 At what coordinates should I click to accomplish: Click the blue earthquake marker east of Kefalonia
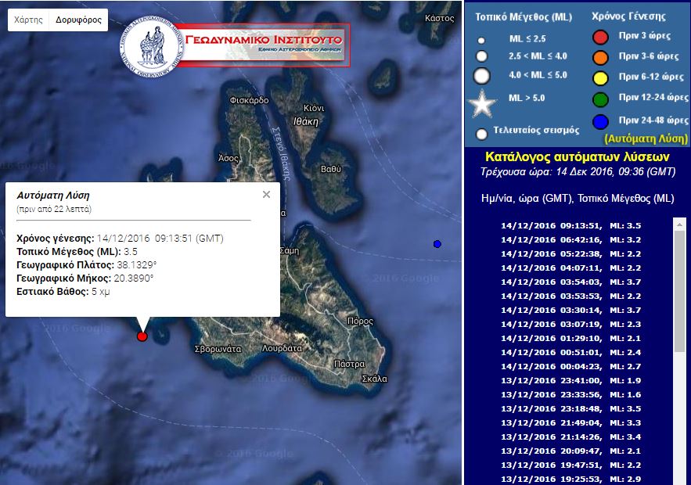pyautogui.click(x=437, y=244)
